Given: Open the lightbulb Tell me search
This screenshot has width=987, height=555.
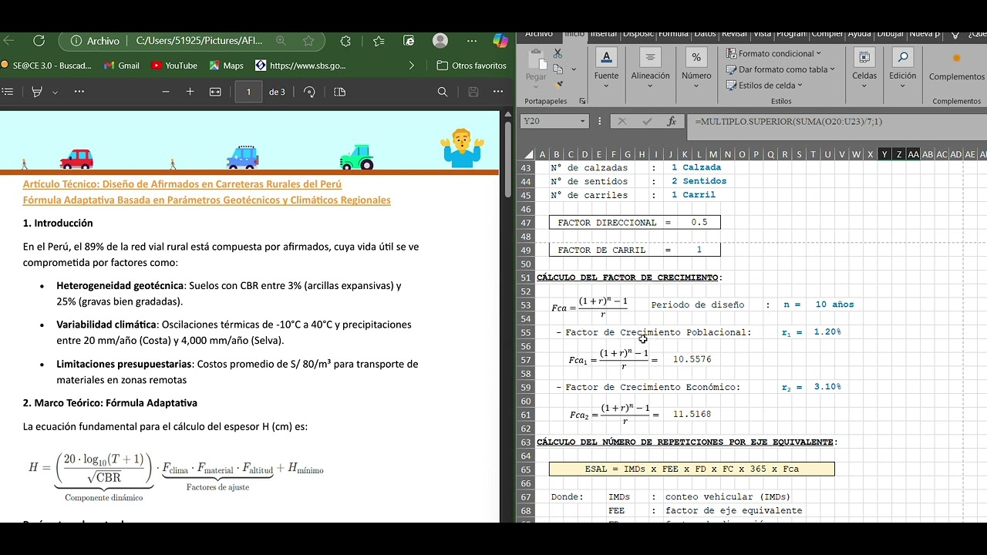Looking at the screenshot, I should click(956, 34).
